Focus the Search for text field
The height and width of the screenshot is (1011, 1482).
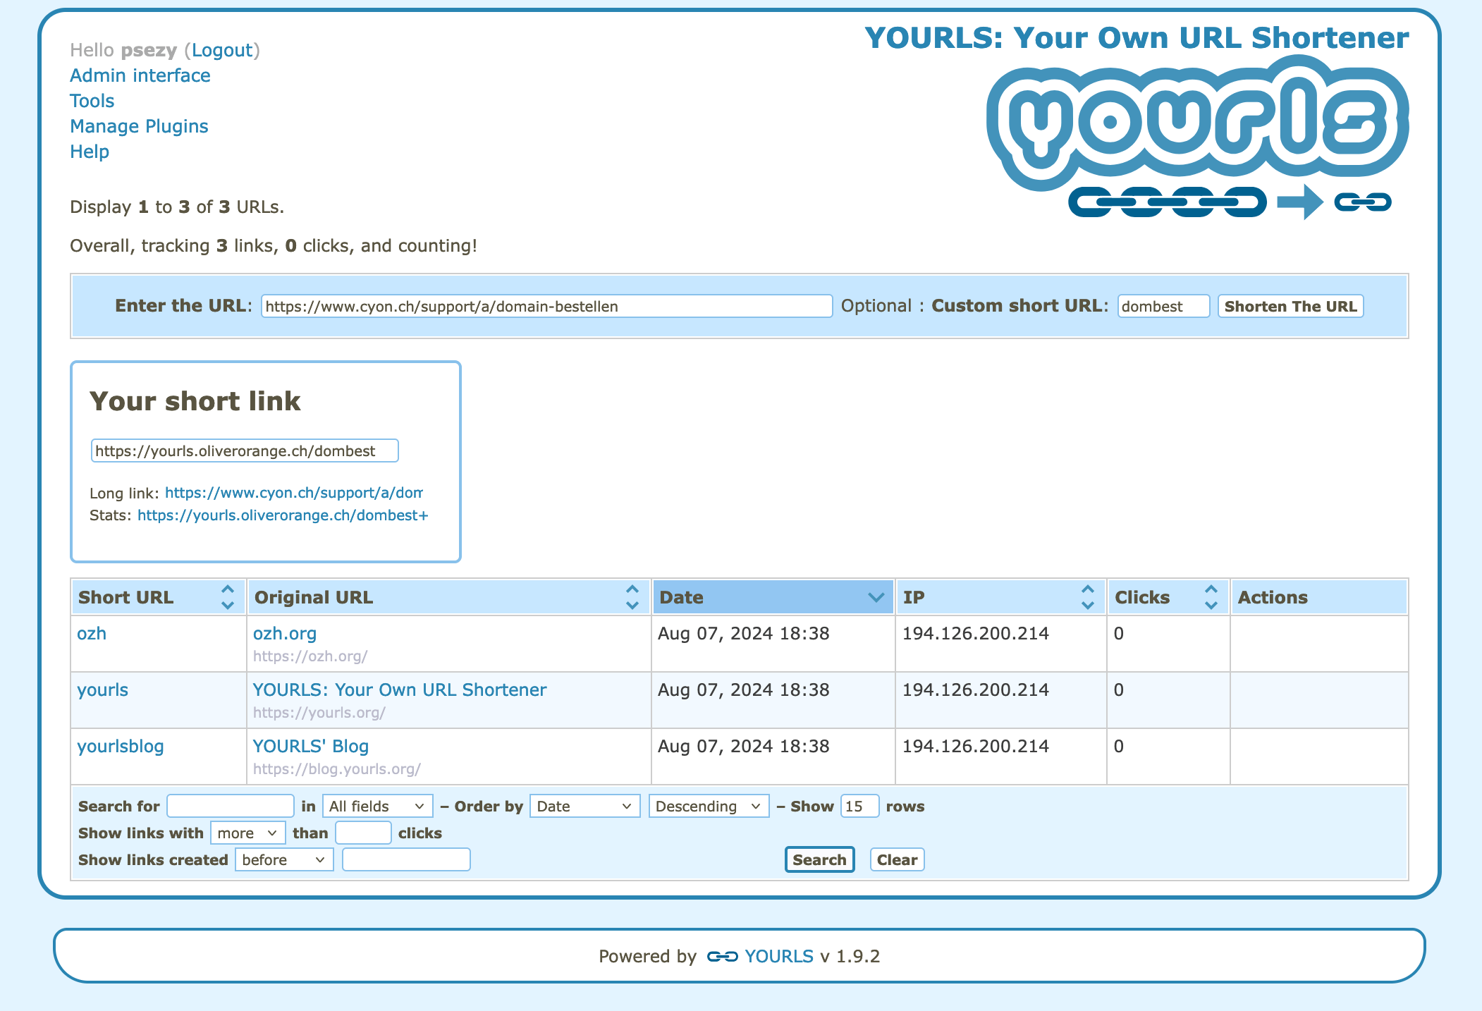pos(231,806)
